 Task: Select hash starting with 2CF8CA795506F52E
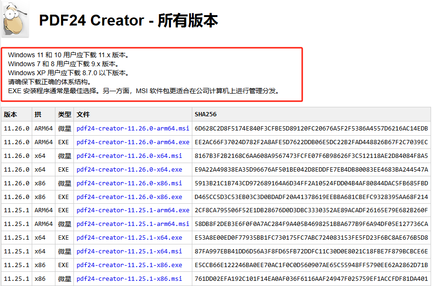[x=311, y=210]
